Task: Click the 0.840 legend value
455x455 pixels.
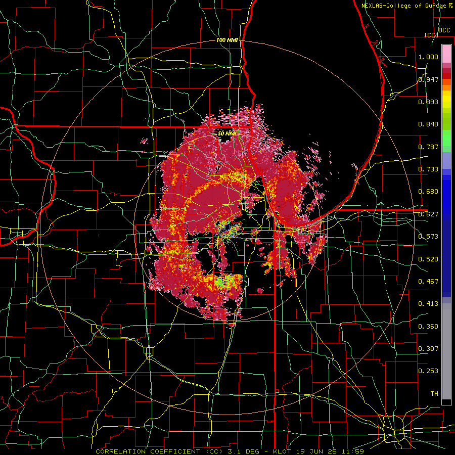Action: point(428,124)
